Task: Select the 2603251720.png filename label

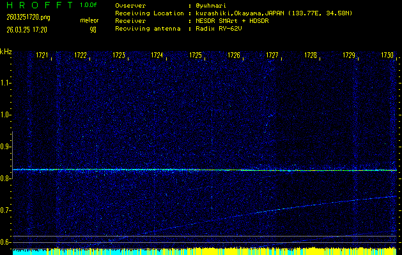Action: [x=27, y=17]
